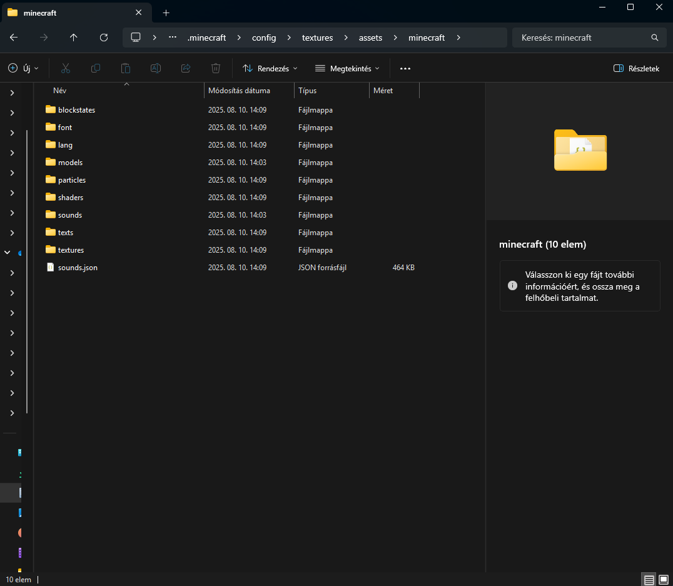Click the folder preview thumbnail in details pane
Viewport: 673px width, 586px height.
pos(580,150)
